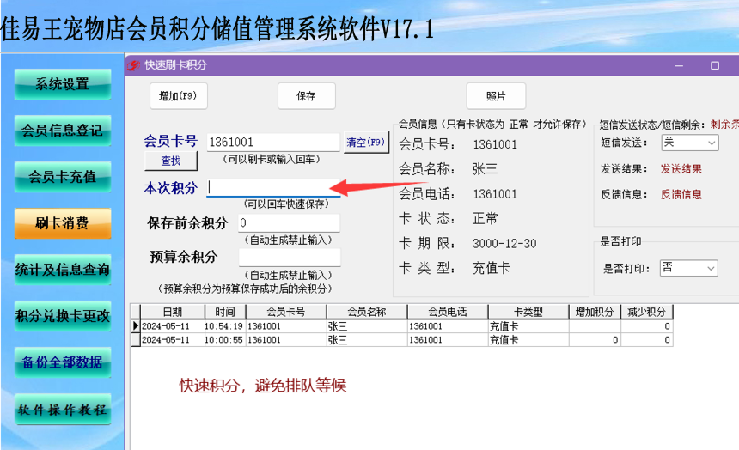Open 积分兑换卡更改 section
Viewport: 739px width, 450px height.
(x=63, y=316)
